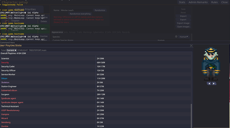
Task: Select the Security row
Action: point(96,63)
